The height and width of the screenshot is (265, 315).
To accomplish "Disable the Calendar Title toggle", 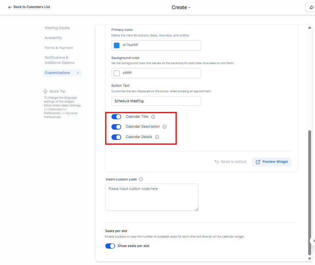I will coord(116,117).
